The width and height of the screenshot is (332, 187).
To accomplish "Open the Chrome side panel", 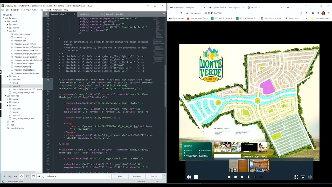I will (x=318, y=13).
